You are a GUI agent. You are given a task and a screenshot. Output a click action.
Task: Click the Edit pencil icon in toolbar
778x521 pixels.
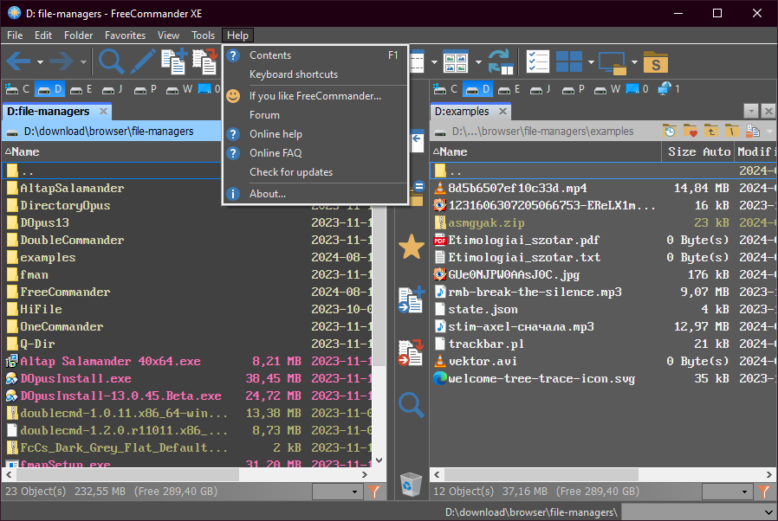pos(143,61)
